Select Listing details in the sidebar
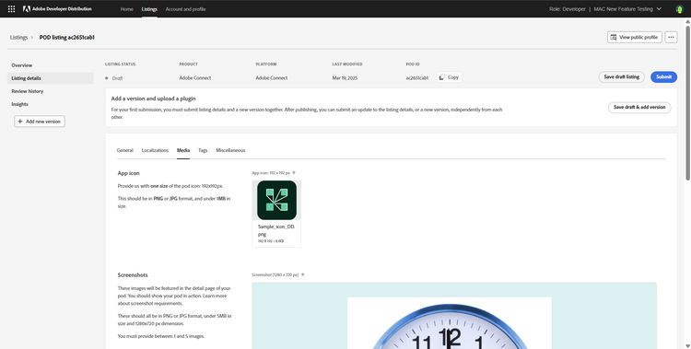 point(51,78)
